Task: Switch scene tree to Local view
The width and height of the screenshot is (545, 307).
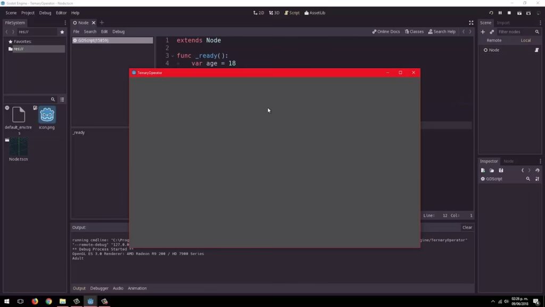Action: (525, 41)
